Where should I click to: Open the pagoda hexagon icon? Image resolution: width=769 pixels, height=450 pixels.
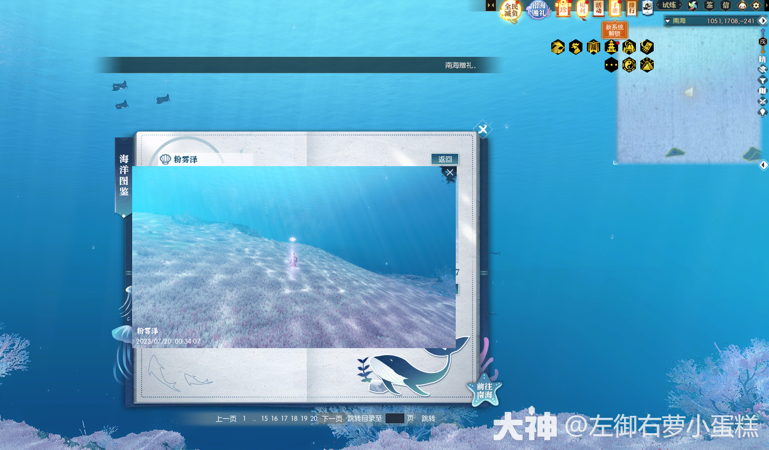[x=611, y=47]
